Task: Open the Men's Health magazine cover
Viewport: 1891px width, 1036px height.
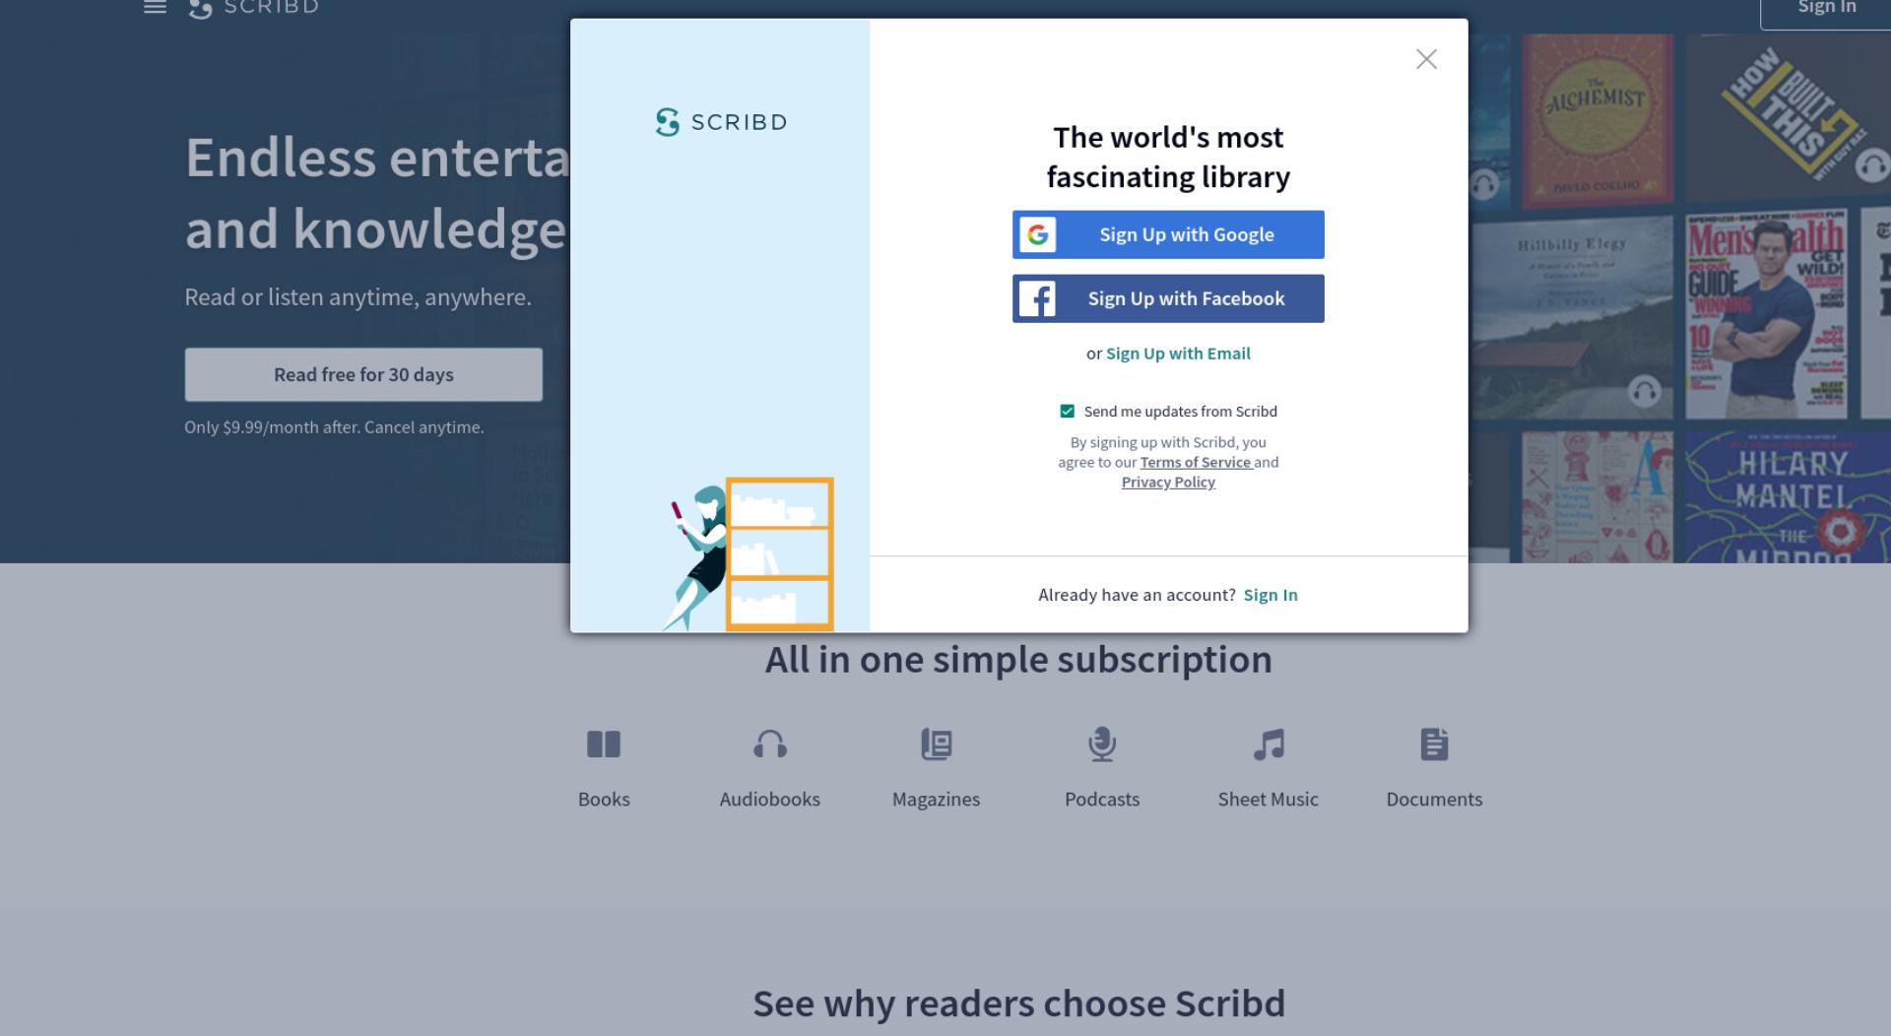Action: [x=1766, y=316]
